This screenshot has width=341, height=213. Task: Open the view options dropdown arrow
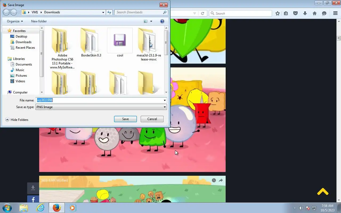(151, 21)
